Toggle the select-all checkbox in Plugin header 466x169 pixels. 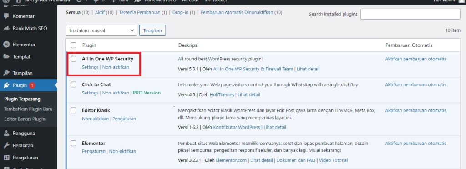[73, 45]
